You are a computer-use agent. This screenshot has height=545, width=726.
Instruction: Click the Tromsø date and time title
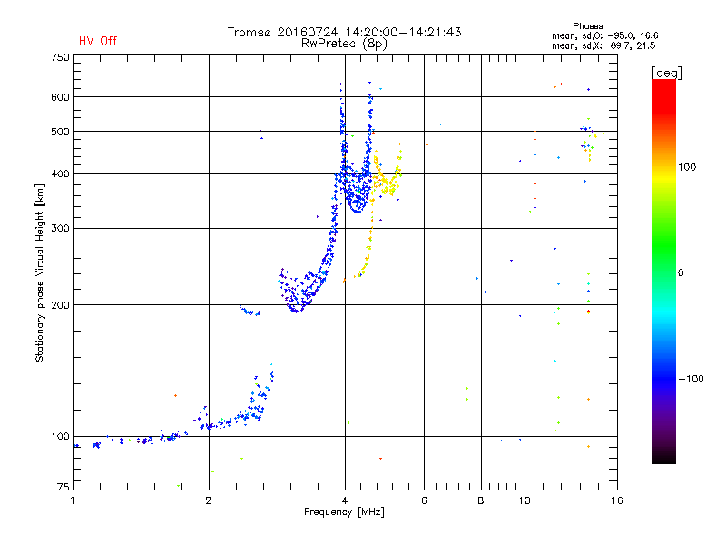(344, 32)
